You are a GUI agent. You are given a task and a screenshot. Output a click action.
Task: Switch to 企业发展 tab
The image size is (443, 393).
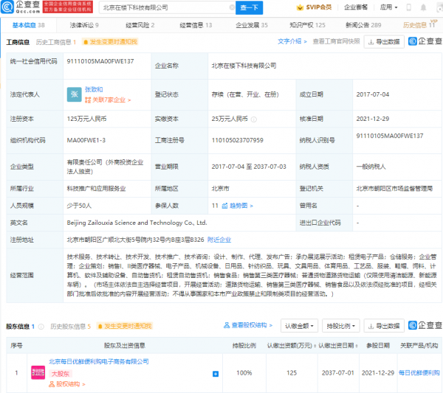tap(252, 25)
